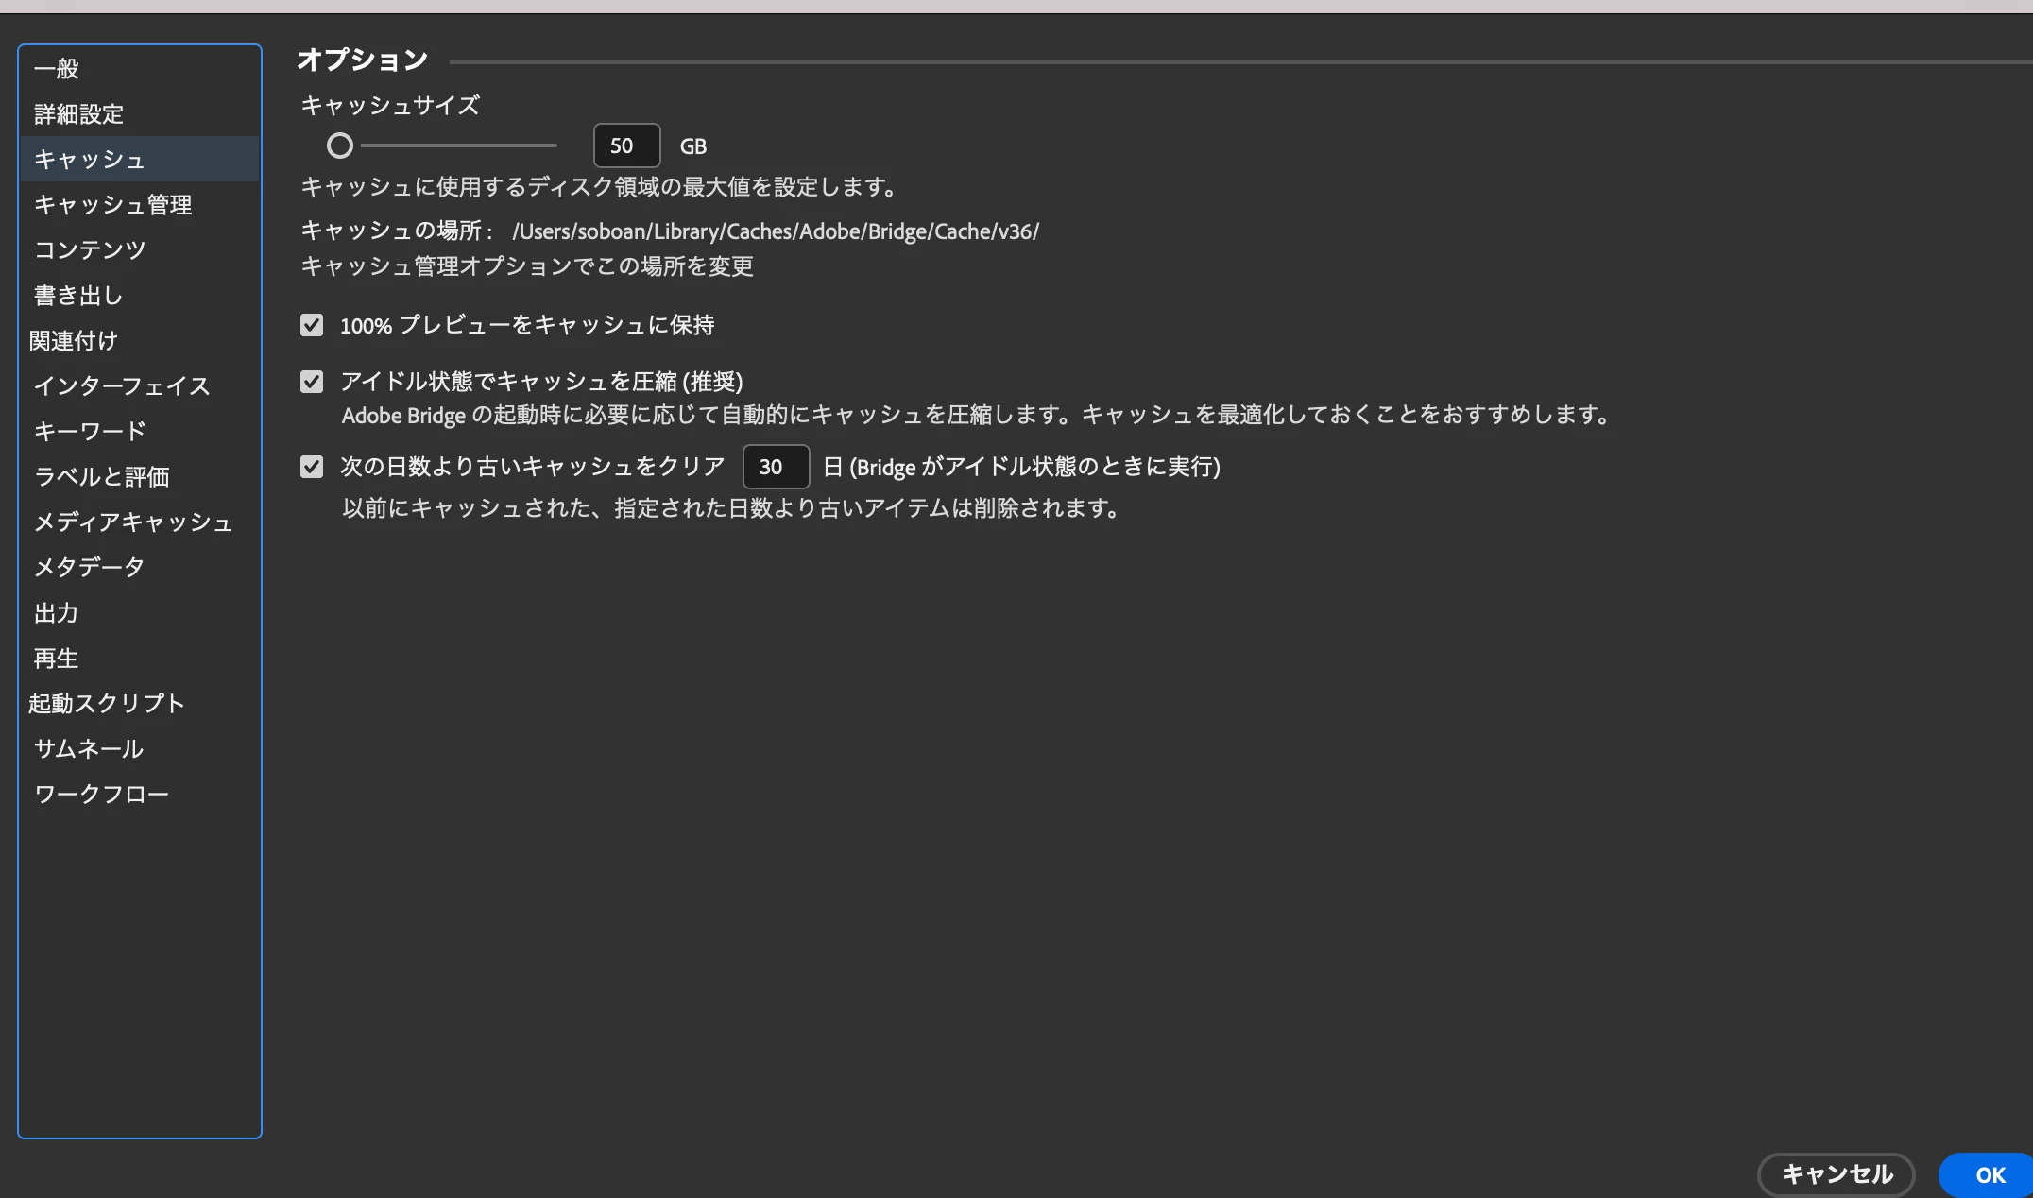Select 書き出し in the preferences list
2033x1198 pixels.
pos(78,296)
